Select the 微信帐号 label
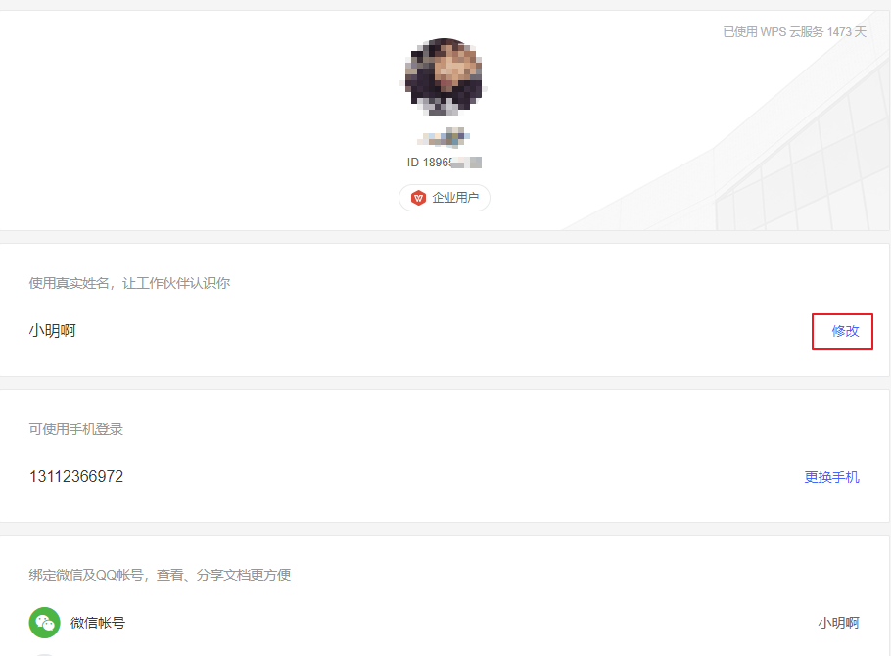 coord(98,623)
